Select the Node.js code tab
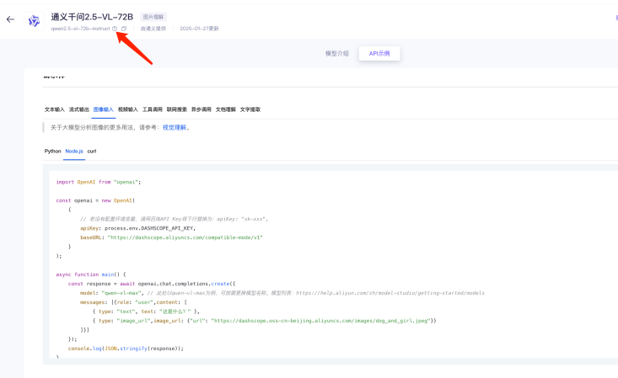 [x=74, y=151]
